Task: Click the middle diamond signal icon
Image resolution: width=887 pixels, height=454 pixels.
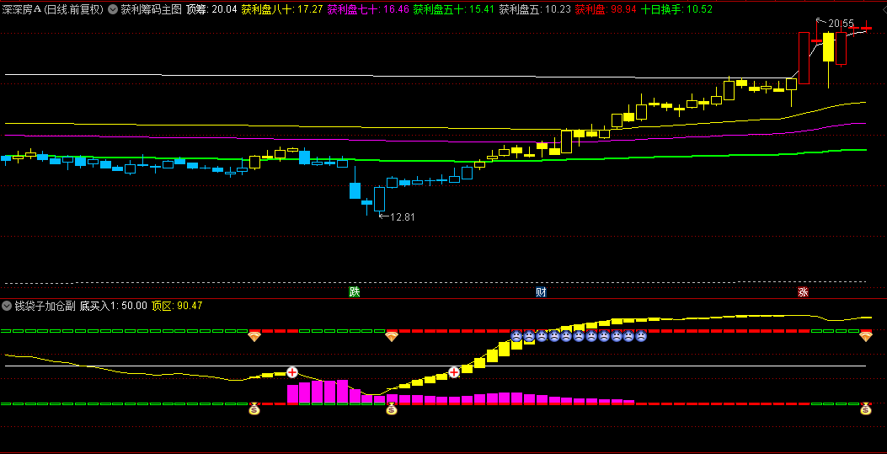Action: coord(392,336)
